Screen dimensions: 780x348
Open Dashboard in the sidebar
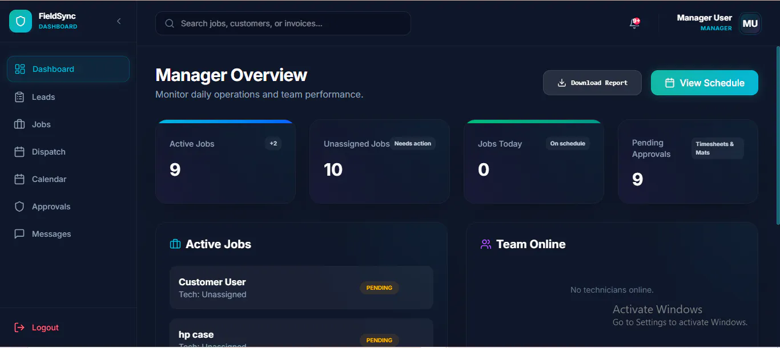[x=68, y=69]
